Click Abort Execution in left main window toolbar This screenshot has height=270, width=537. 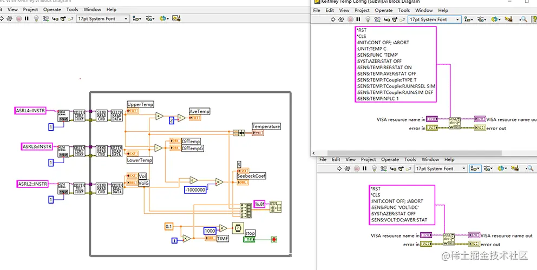(18, 18)
